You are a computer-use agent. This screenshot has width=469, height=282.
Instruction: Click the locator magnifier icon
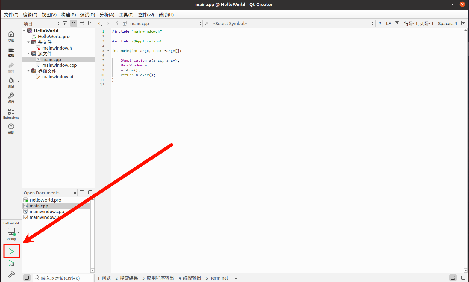click(x=37, y=277)
